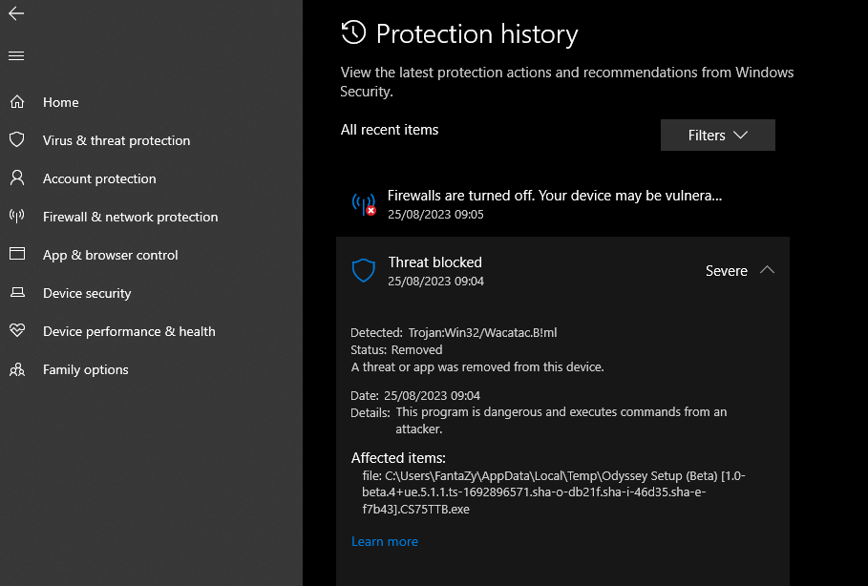
Task: Click detected name Trojan:Win32/Wacatac.B!ml
Action: coord(482,332)
